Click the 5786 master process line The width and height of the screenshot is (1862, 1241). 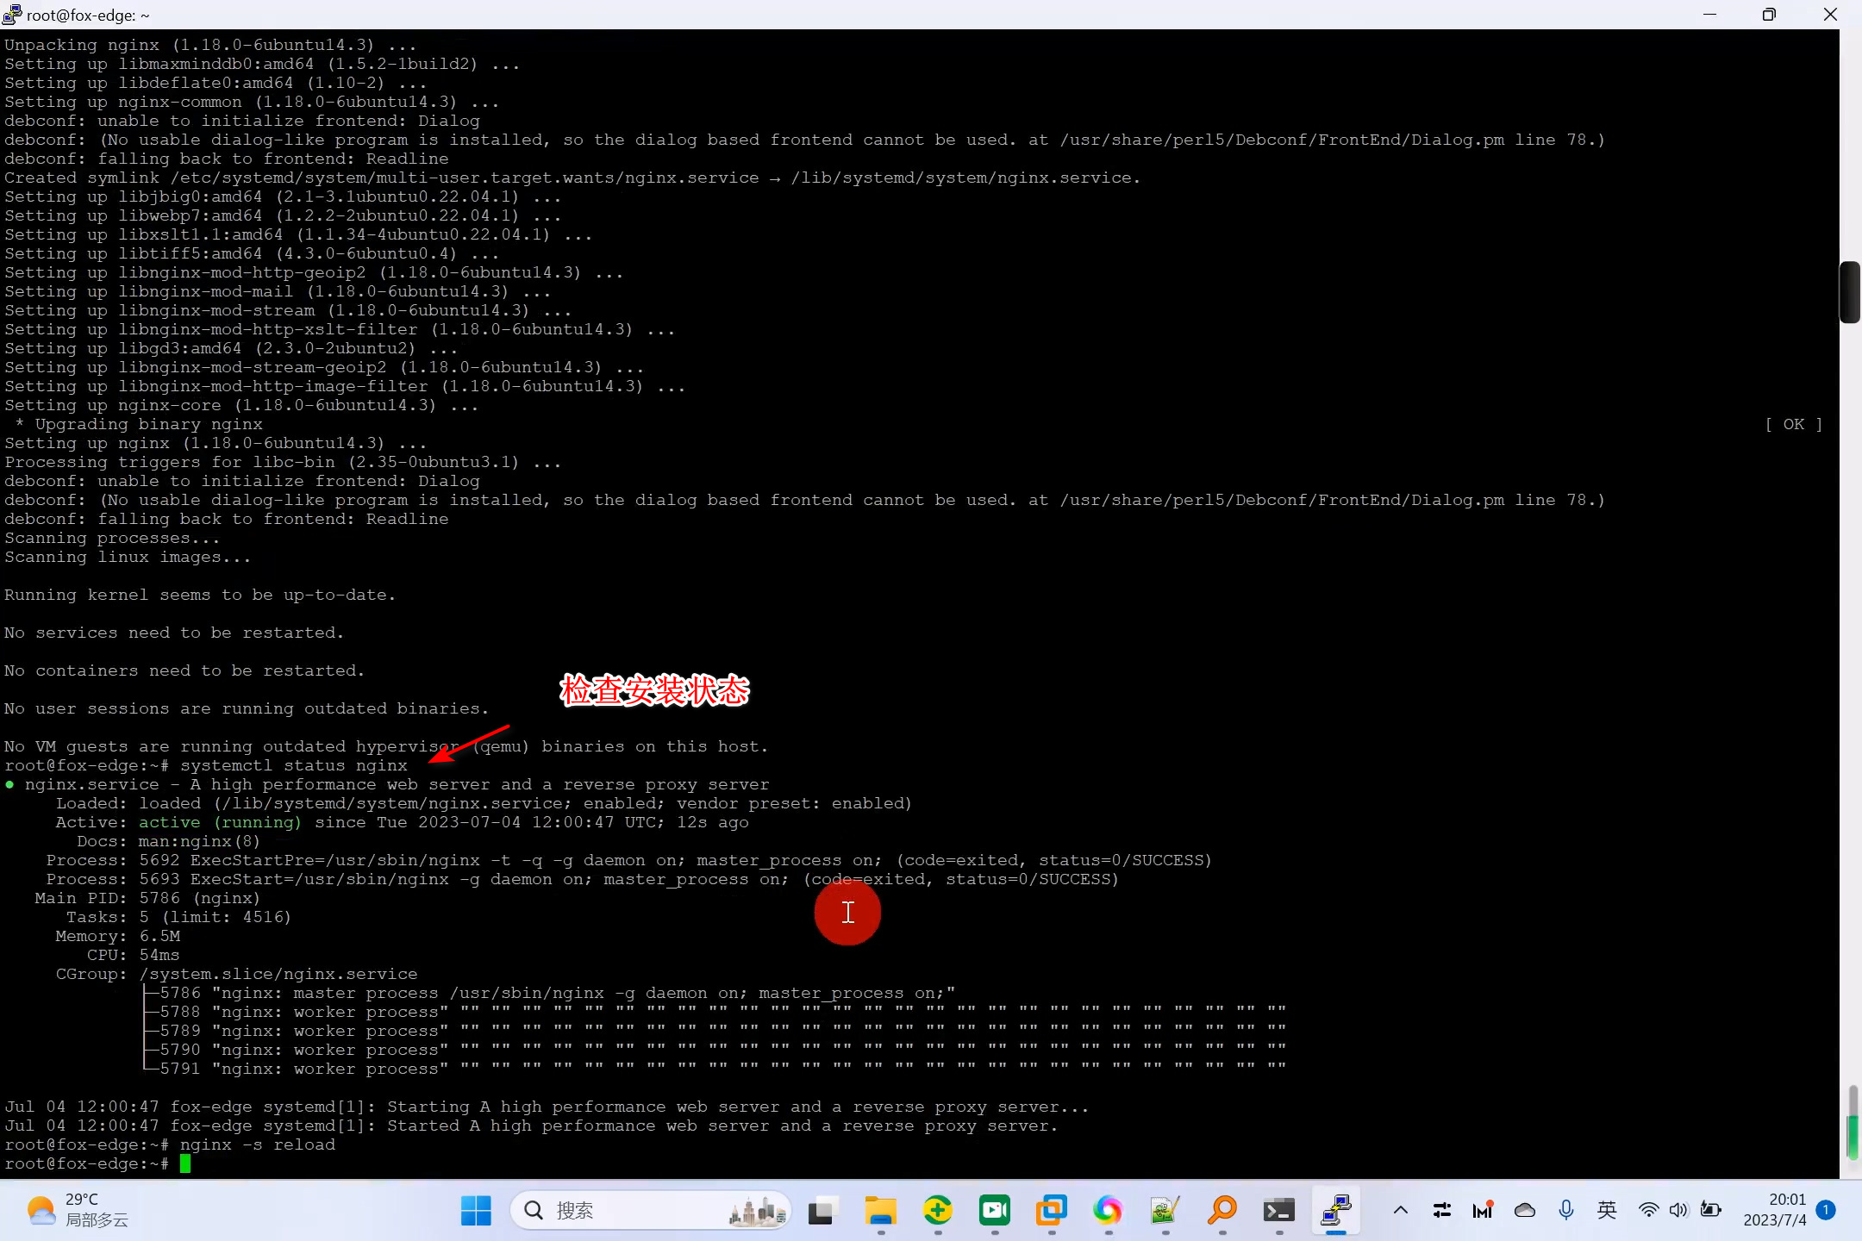[548, 993]
